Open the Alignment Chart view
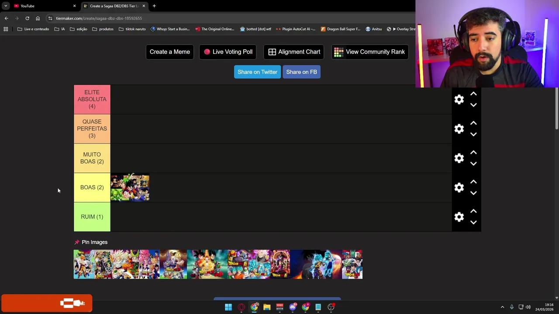559x314 pixels. click(x=294, y=52)
